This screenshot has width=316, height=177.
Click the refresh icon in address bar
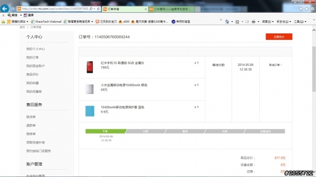(x=98, y=9)
